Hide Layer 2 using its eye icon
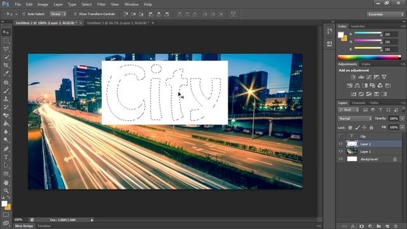407x229 pixels. [341, 144]
